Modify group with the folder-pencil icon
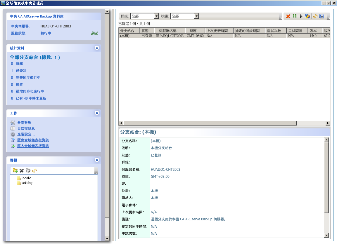337x244 pixels. click(x=28, y=170)
